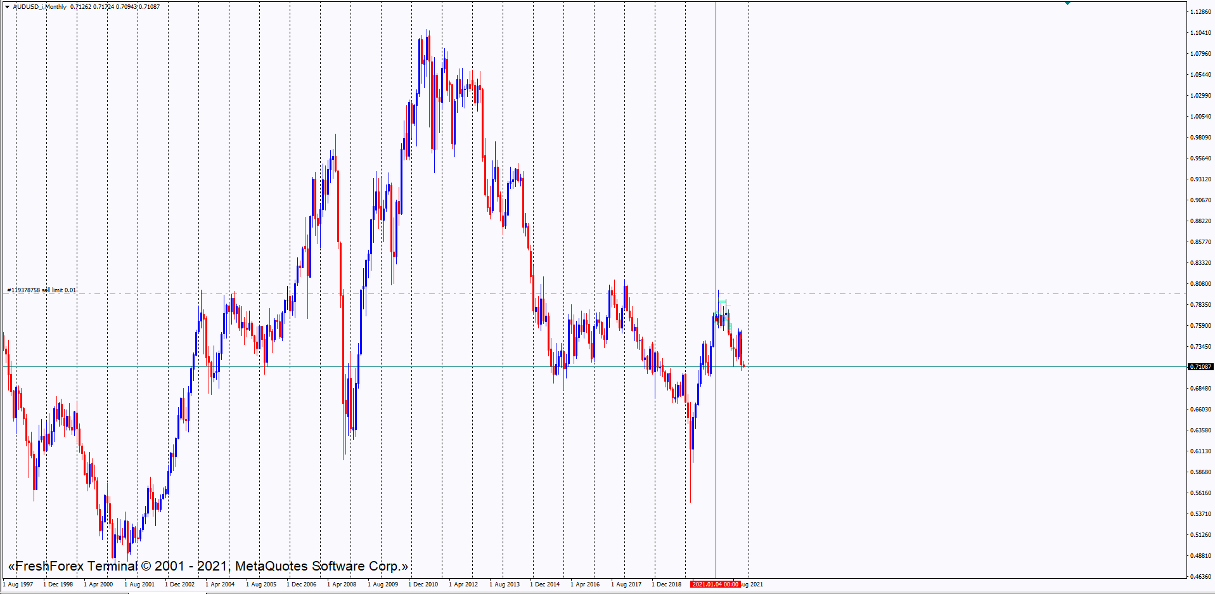Screen dimensions: 1215x594
Task: Click the 1 Aug 1997 date label
Action: tap(18, 584)
